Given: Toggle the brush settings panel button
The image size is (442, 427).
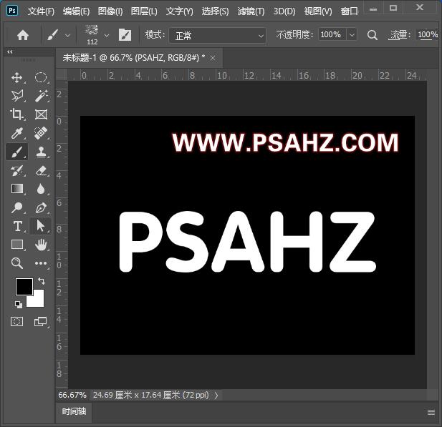Looking at the screenshot, I should (x=125, y=35).
